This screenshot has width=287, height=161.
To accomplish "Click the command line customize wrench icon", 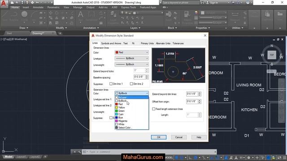I will pyautogui.click(x=79, y=152).
